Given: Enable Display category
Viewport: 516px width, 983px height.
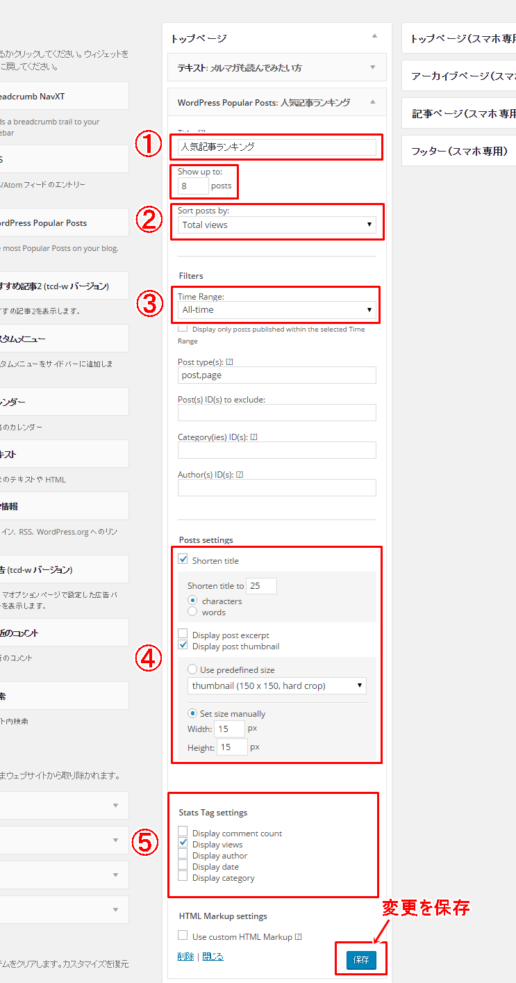Looking at the screenshot, I should click(x=183, y=877).
